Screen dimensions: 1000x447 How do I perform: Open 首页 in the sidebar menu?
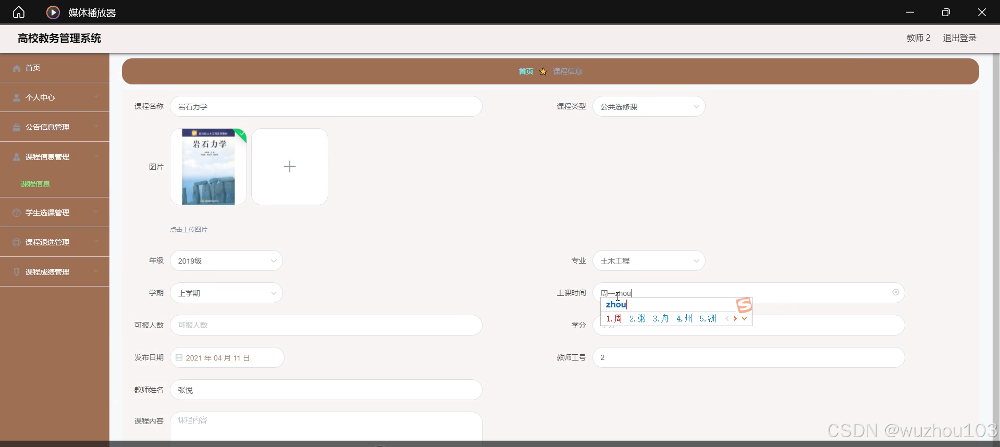tap(55, 68)
